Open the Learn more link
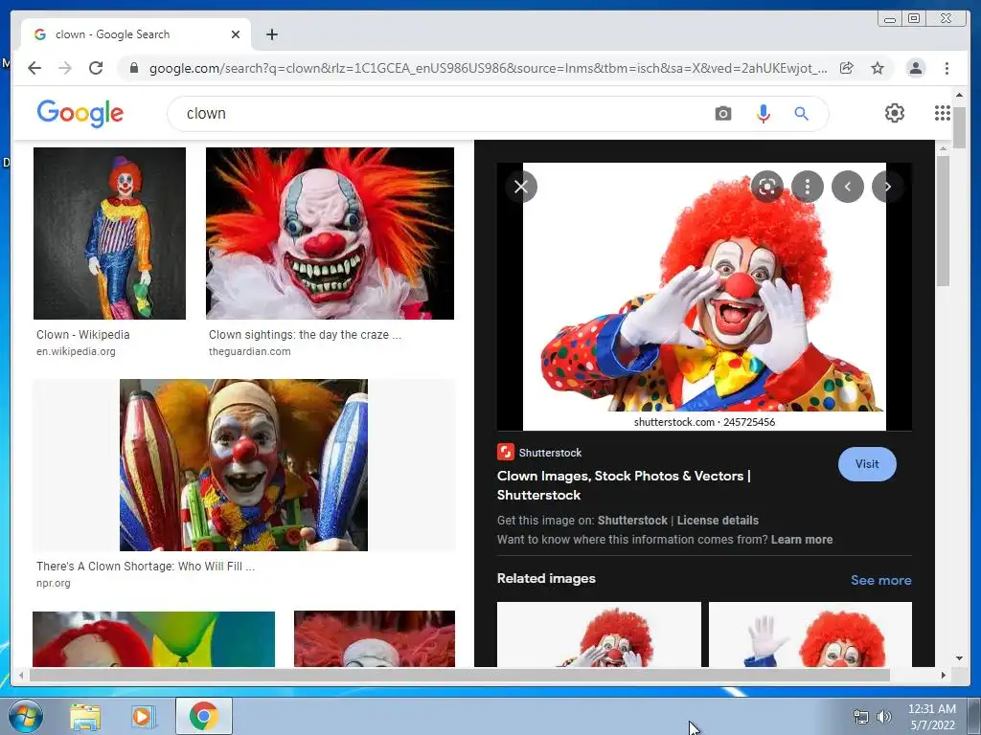 (x=802, y=540)
